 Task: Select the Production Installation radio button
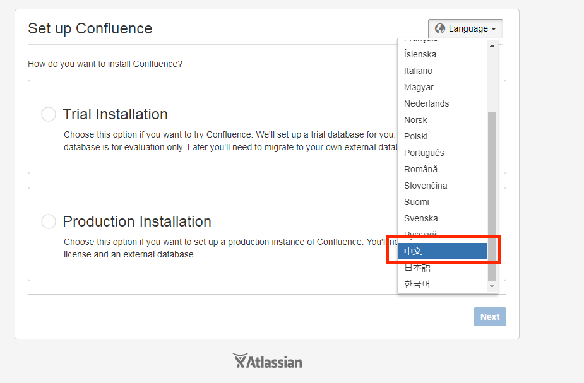(x=49, y=221)
